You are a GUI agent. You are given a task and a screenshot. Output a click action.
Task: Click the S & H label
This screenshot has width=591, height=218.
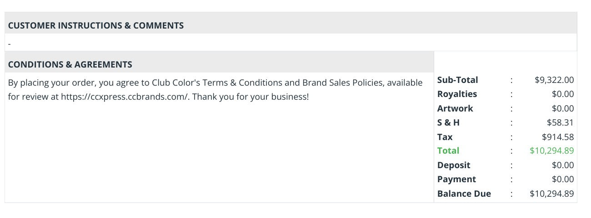pyautogui.click(x=448, y=122)
